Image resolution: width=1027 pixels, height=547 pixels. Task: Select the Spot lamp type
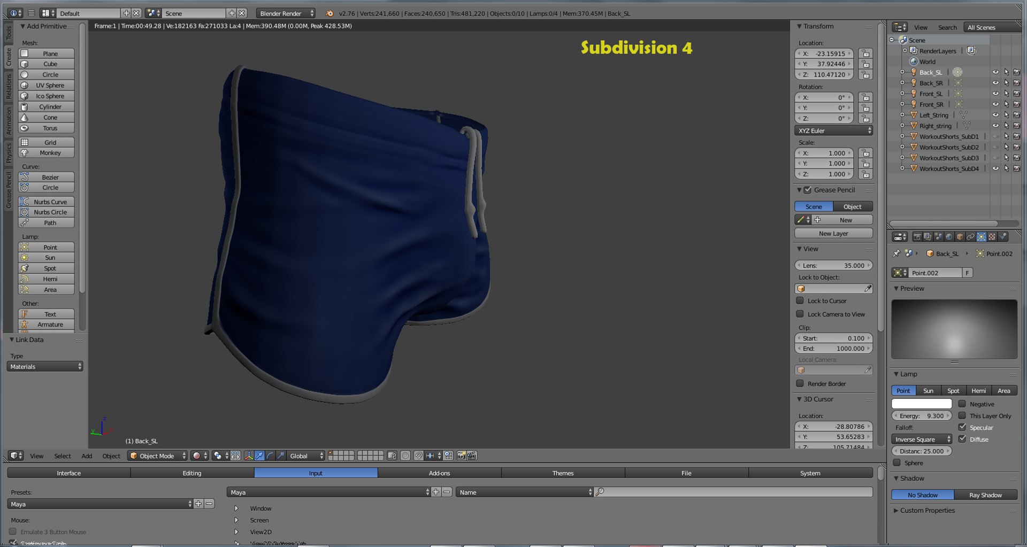953,390
